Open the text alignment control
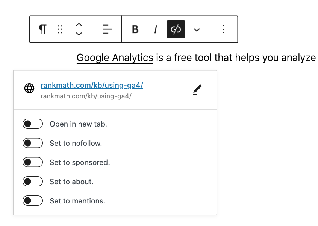 pyautogui.click(x=108, y=29)
